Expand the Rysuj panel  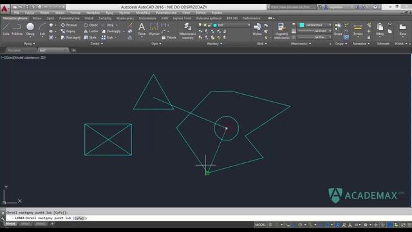click(x=30, y=44)
